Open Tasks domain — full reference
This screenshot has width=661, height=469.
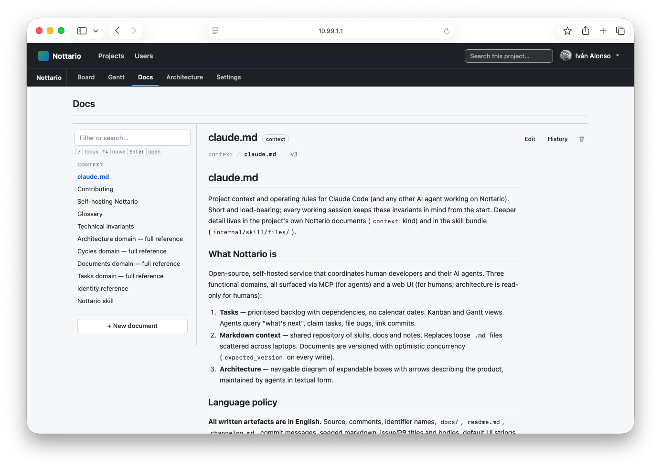[x=120, y=276]
